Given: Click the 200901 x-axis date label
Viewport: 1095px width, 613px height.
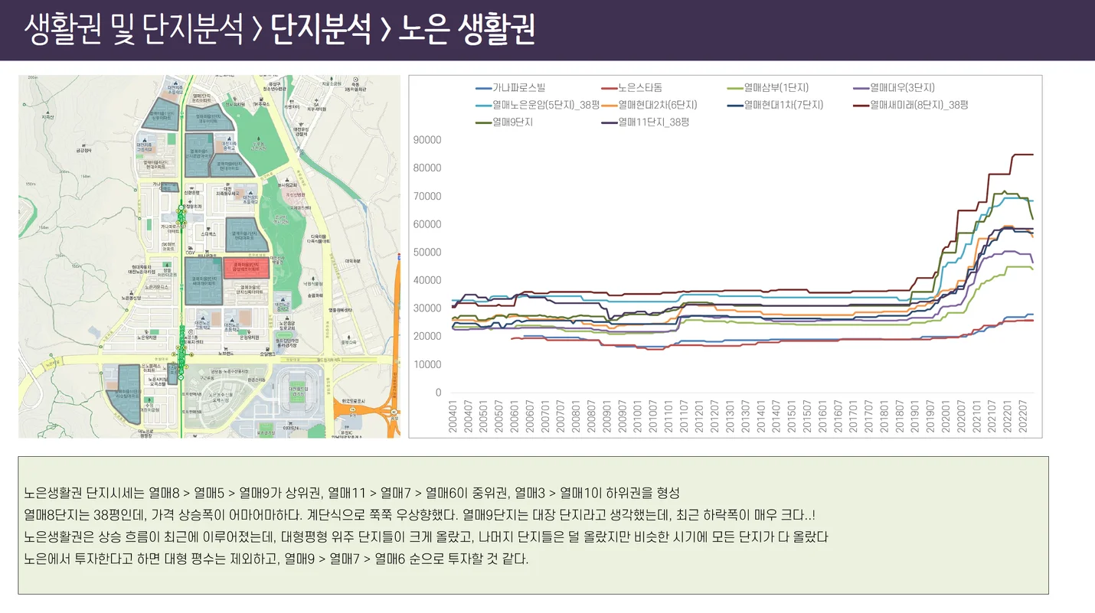Looking at the screenshot, I should click(x=607, y=416).
